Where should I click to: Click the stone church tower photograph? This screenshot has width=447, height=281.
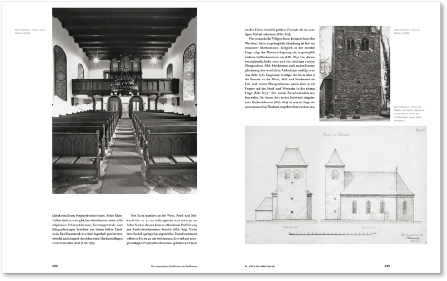[354, 73]
